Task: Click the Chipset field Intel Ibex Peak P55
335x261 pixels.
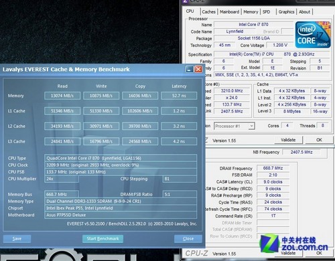Action: [121, 208]
